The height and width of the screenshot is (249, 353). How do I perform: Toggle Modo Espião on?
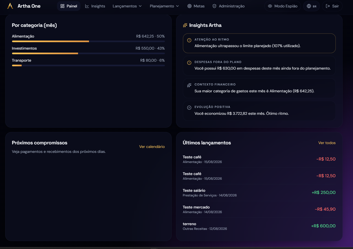[283, 6]
